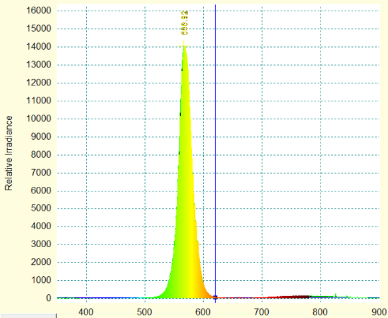Image resolution: width=388 pixels, height=318 pixels.
Task: Click the yellow peak crosshair marker
Action: [183, 46]
